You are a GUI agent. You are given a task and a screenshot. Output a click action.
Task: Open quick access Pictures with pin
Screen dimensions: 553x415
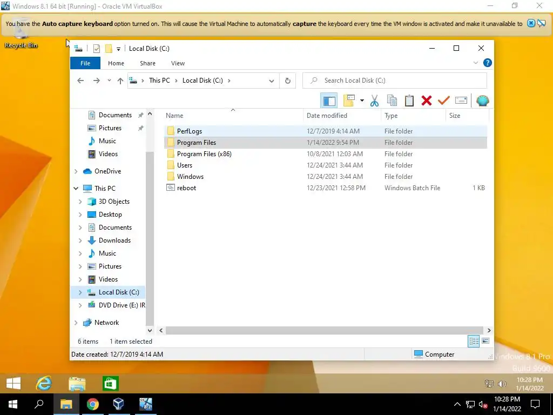point(110,128)
